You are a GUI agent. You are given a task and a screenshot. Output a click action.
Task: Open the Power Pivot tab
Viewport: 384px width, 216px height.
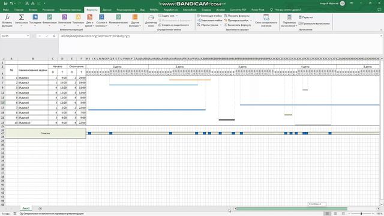tap(257, 10)
